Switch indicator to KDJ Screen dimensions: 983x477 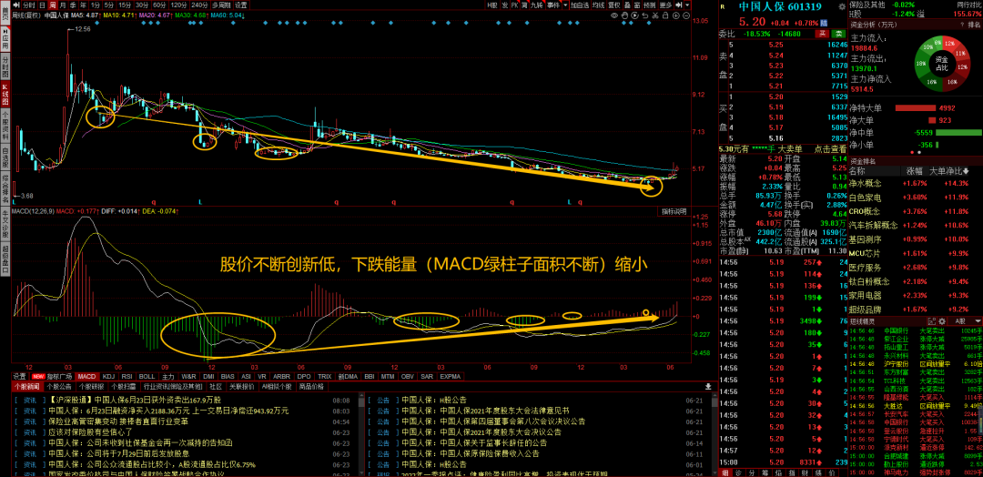108,377
